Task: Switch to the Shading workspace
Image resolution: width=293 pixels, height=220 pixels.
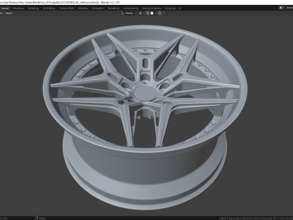Action: pos(83,9)
